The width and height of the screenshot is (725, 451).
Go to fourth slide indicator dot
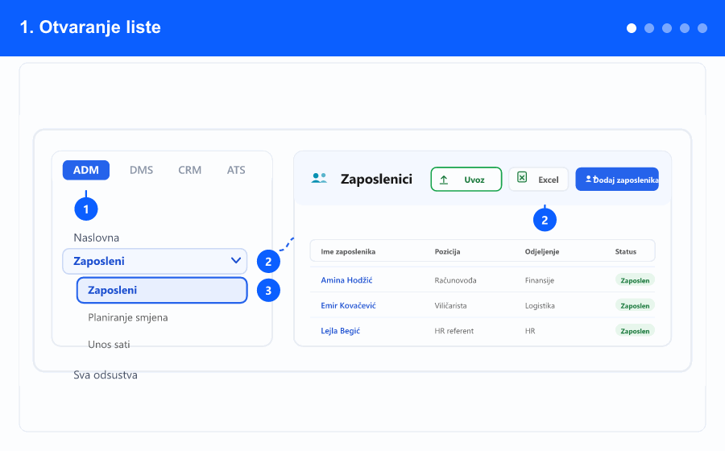coord(684,28)
